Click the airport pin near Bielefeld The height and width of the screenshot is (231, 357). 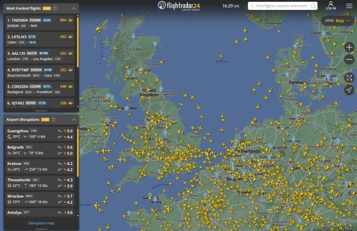point(270,145)
